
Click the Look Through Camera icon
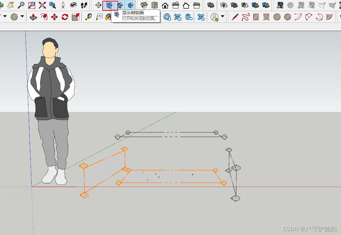(290, 5)
